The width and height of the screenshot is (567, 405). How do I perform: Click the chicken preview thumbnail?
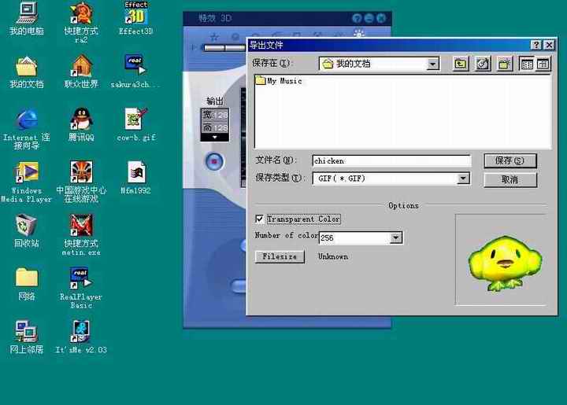point(504,263)
